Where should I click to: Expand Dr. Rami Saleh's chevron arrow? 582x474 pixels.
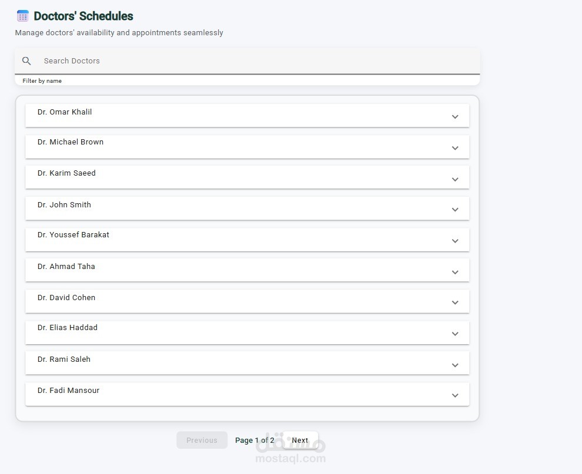point(455,365)
